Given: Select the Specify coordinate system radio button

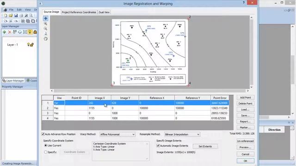Looking at the screenshot, I should point(45,152).
